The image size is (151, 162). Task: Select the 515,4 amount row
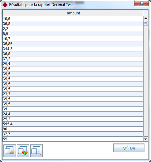[x=73, y=124]
